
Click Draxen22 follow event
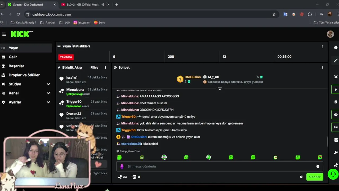83,116
